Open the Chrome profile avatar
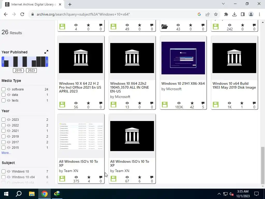265x199 pixels. (251, 15)
